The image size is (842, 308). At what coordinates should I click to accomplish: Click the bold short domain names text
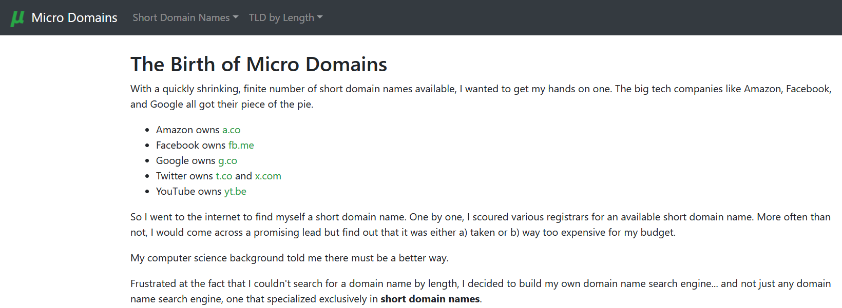click(430, 299)
